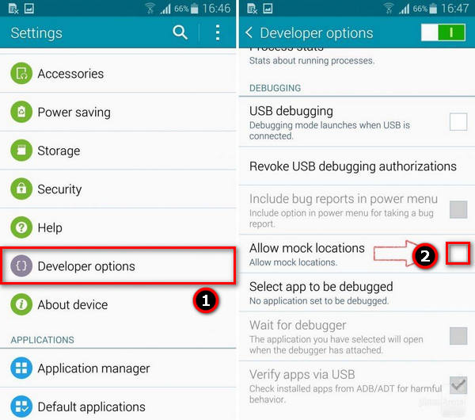Check the Allow mock locations box

(458, 254)
